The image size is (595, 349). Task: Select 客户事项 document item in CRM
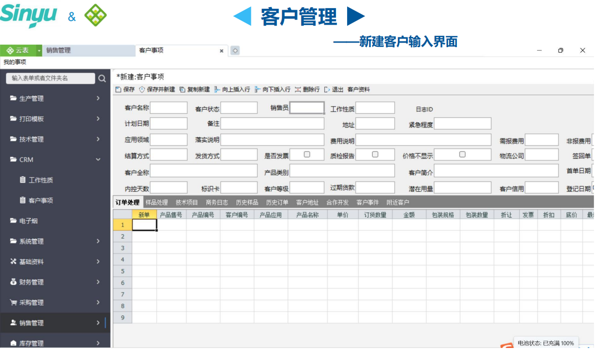[x=37, y=200]
